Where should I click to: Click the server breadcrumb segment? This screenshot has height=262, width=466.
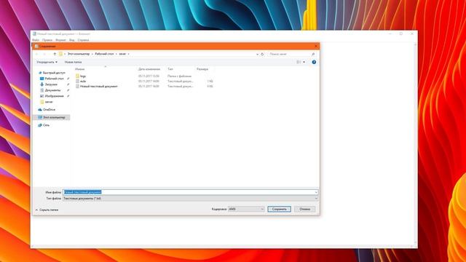(x=122, y=54)
